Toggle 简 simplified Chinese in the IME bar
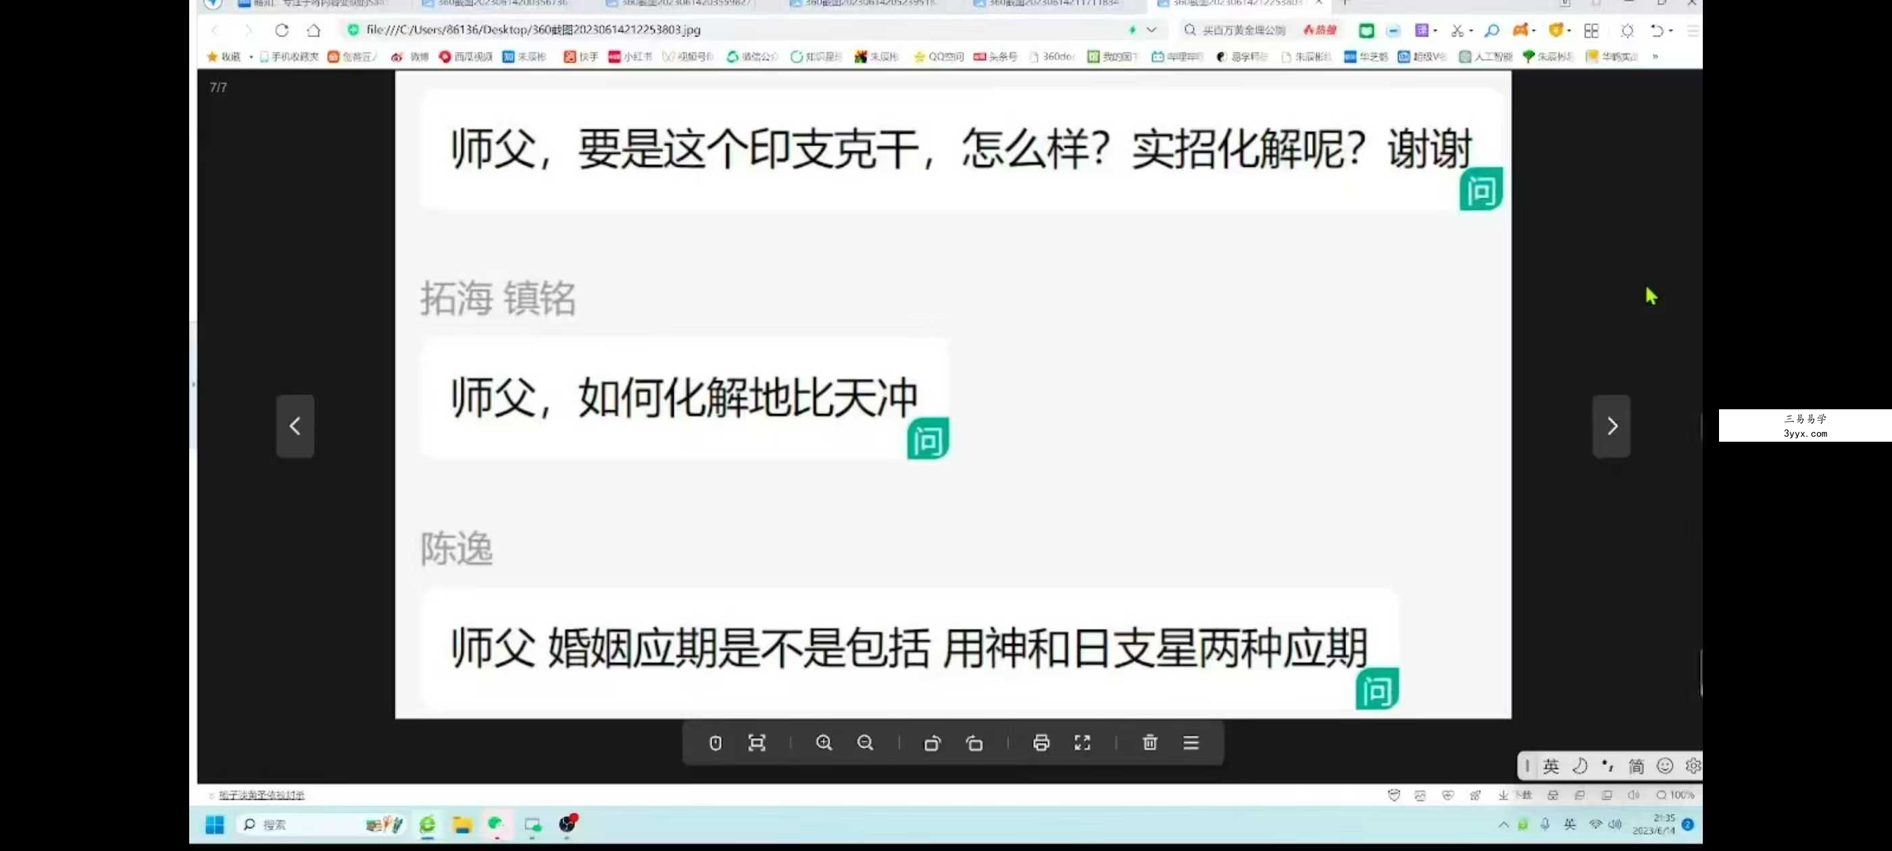The width and height of the screenshot is (1892, 851). click(x=1637, y=766)
